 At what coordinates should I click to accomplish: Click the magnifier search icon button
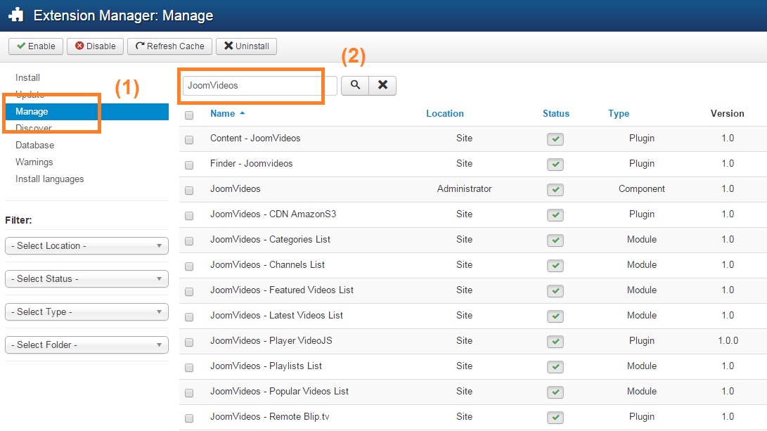pos(355,85)
